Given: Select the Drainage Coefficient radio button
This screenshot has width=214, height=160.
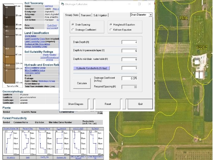Looking at the screenshot, I should [x=73, y=30].
